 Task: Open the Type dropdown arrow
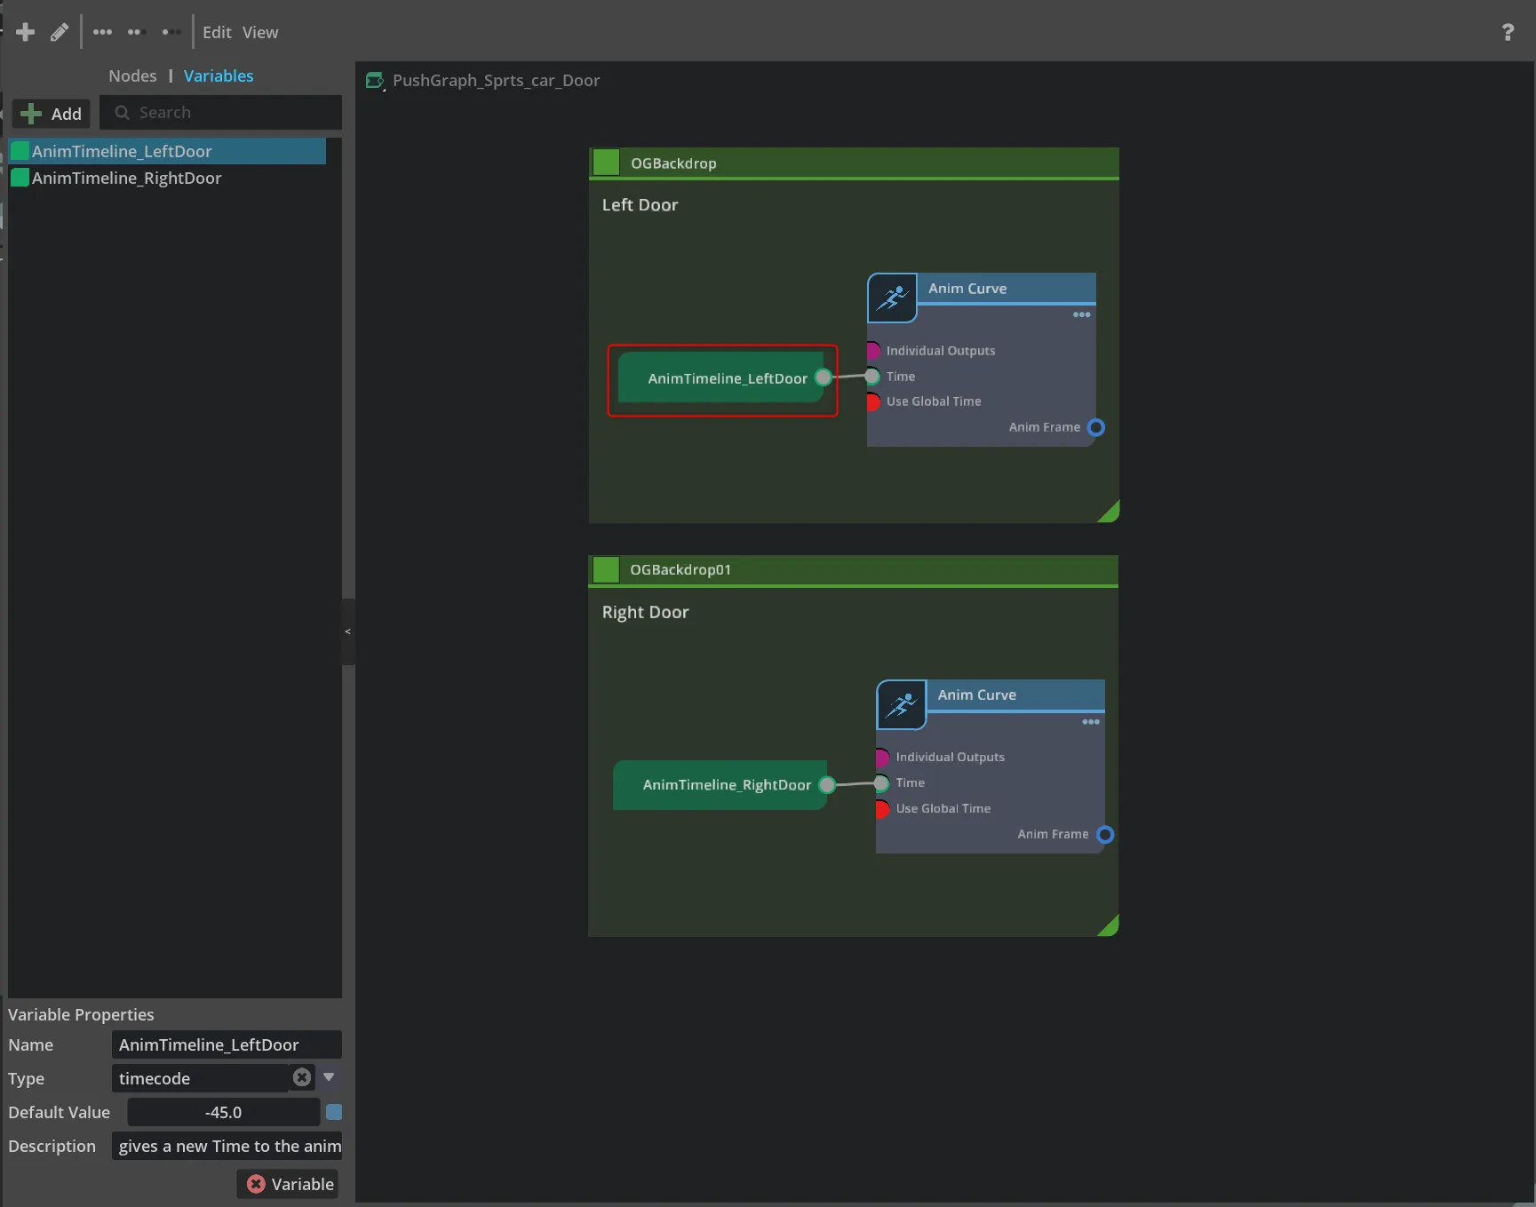(329, 1077)
